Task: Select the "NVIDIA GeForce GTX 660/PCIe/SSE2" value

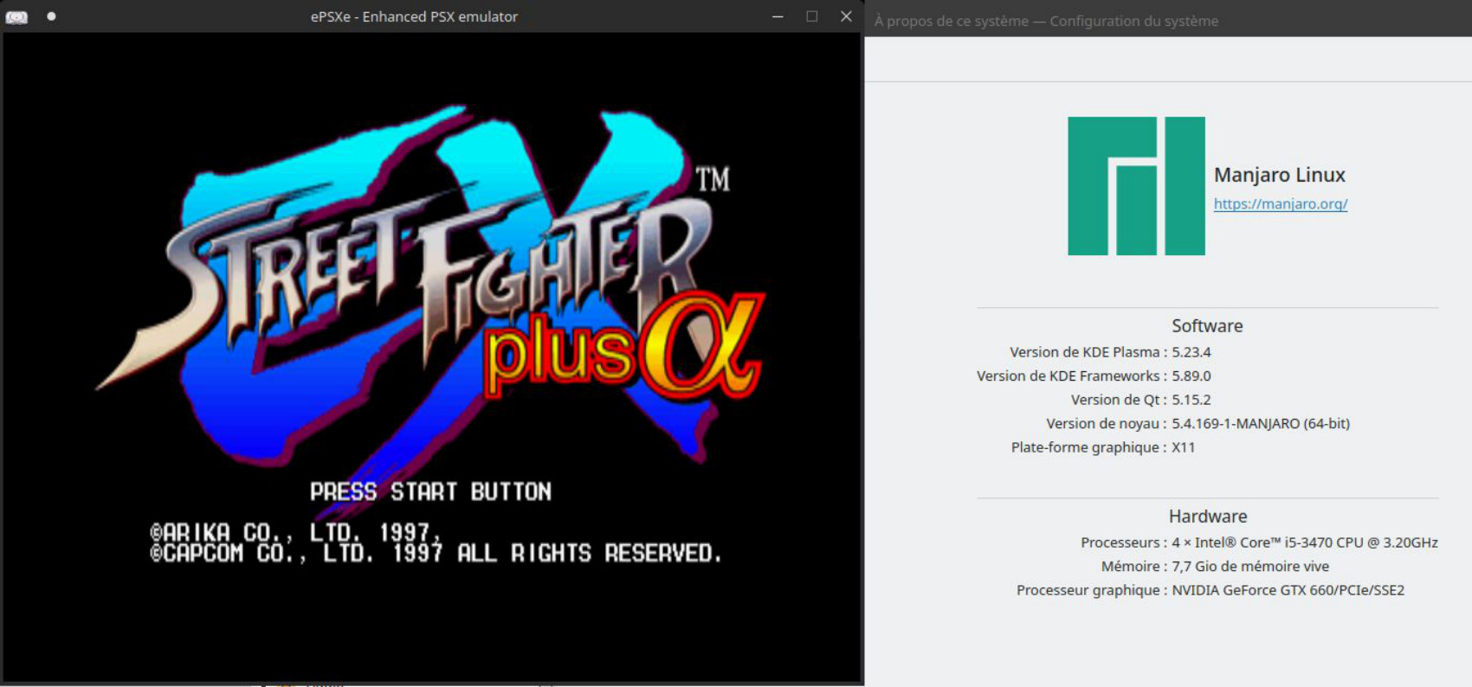Action: tap(1288, 590)
